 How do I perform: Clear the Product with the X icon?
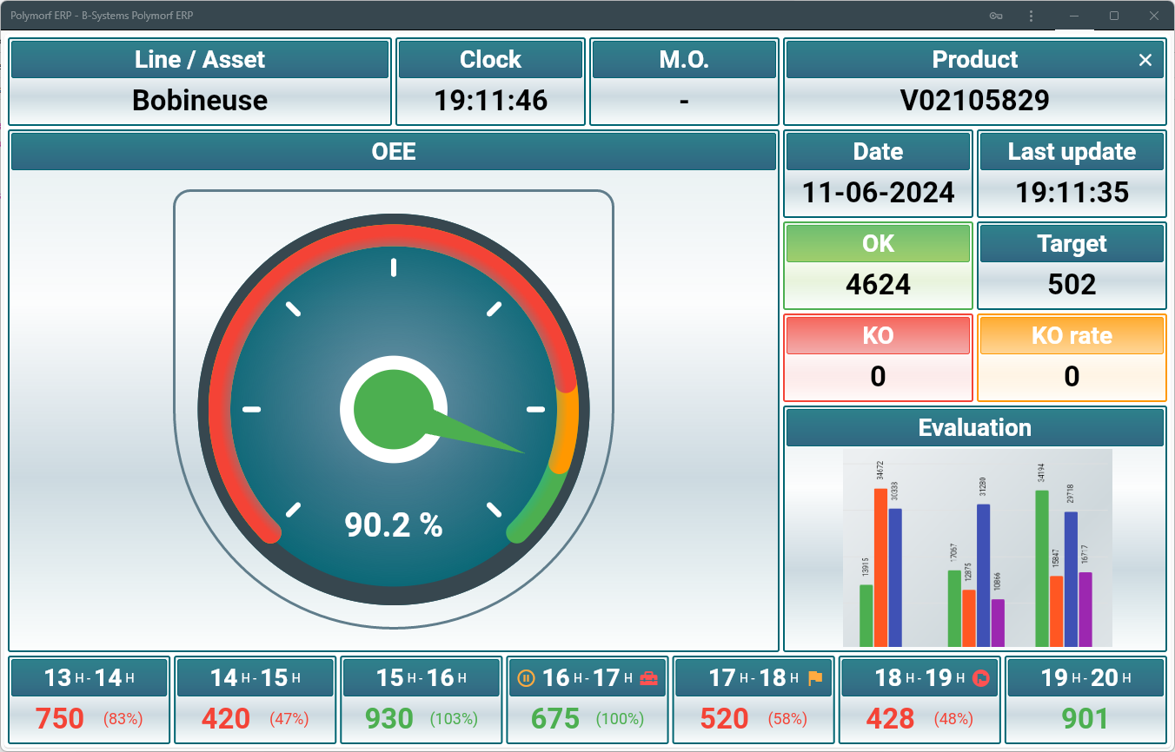pos(1145,60)
